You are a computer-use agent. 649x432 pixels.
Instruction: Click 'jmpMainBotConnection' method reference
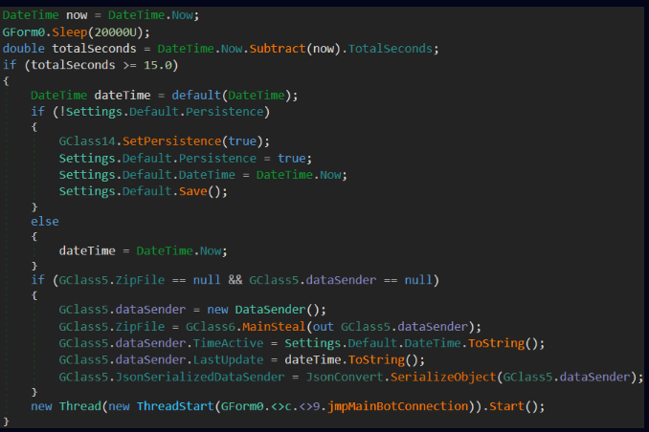pos(398,406)
